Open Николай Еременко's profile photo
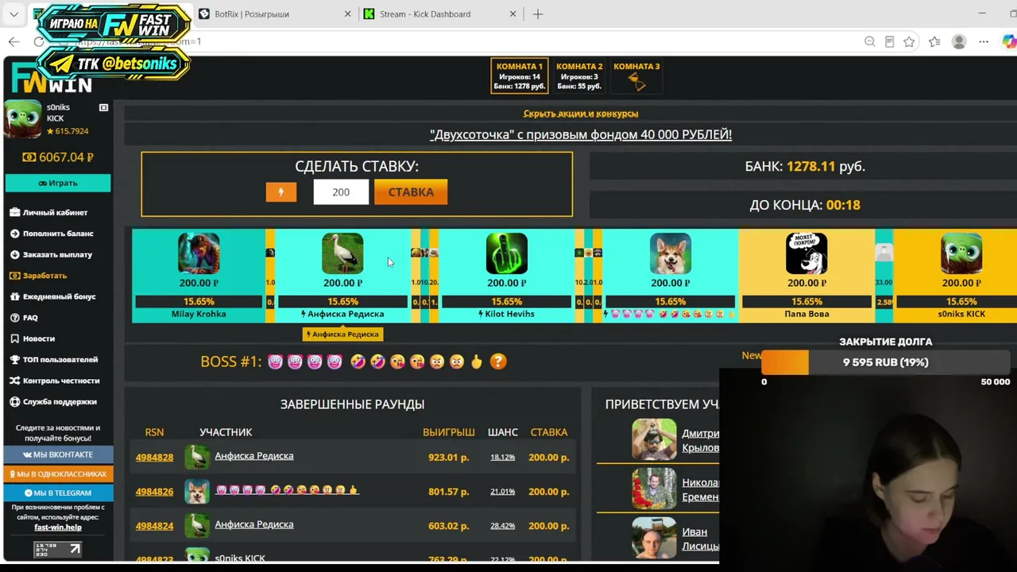Image resolution: width=1017 pixels, height=572 pixels. pos(654,489)
